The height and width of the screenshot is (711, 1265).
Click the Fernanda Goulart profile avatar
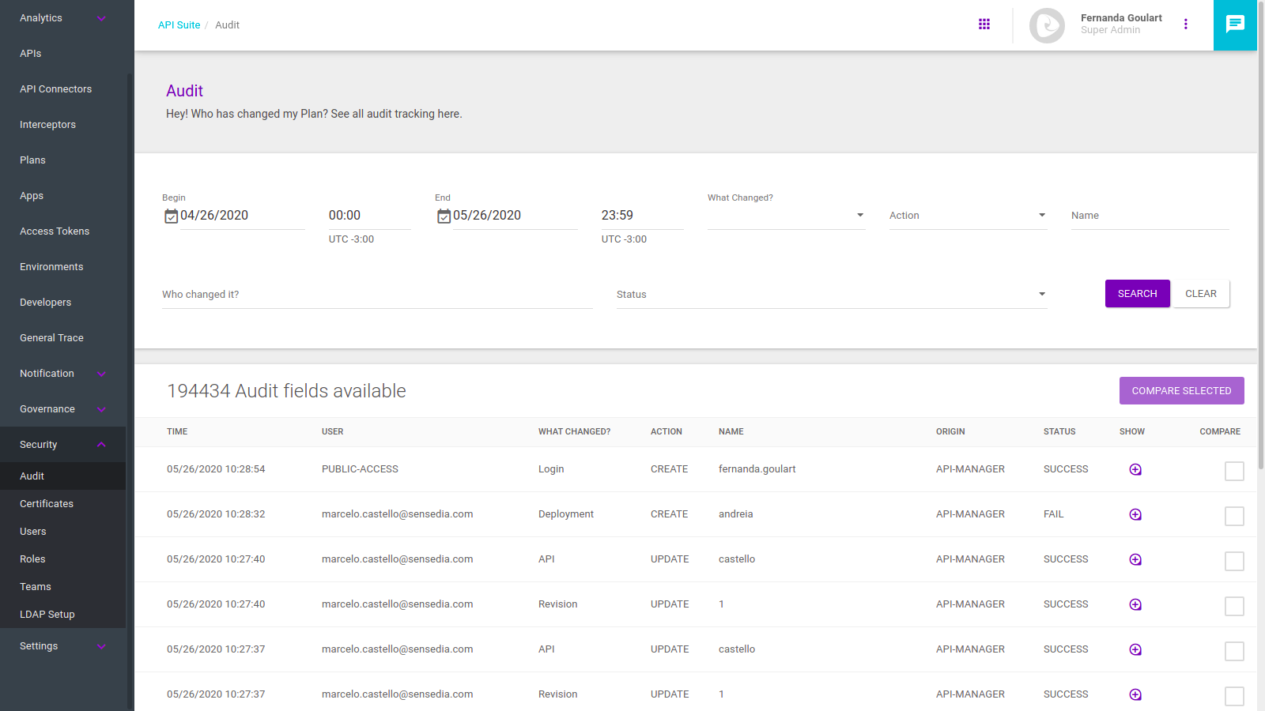point(1047,24)
